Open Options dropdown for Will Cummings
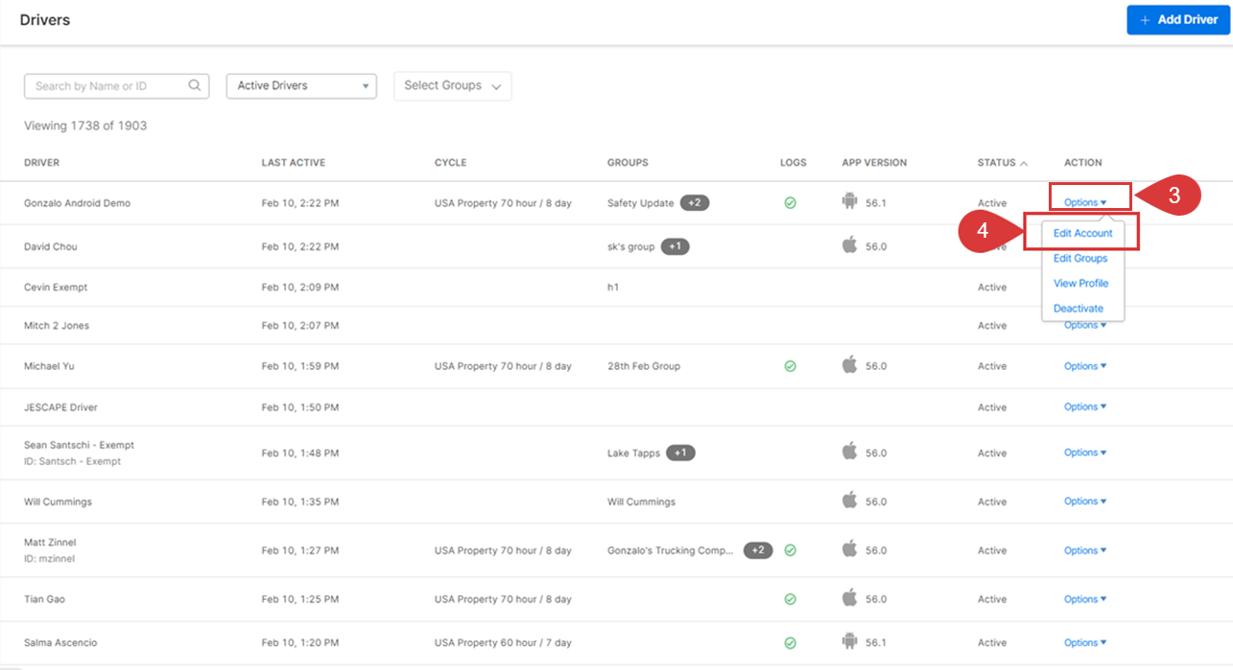The width and height of the screenshot is (1233, 670). pyautogui.click(x=1085, y=501)
